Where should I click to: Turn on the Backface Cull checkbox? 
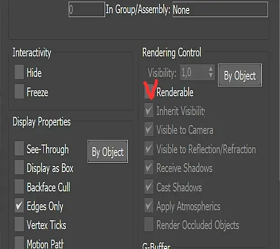(x=19, y=186)
